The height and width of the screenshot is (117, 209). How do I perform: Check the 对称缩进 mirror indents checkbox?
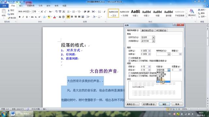129,58
